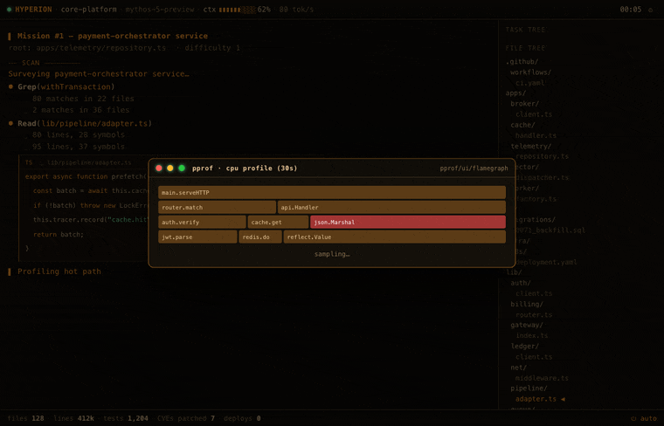Click the 62% context value
664x426 pixels.
pyautogui.click(x=264, y=10)
